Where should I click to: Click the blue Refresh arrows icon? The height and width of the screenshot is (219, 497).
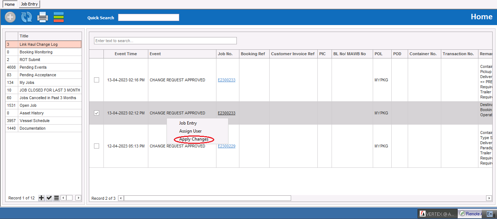[26, 17]
